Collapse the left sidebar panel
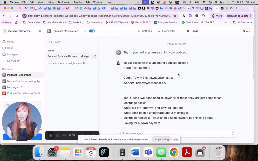The image size is (258, 161). [x=41, y=31]
